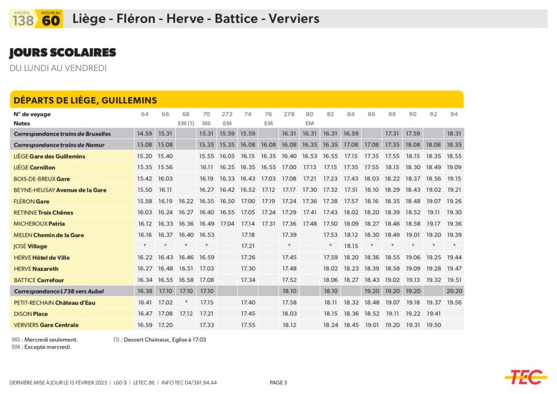This screenshot has height=394, width=557.
Task: Click the Correspondance trains de Bruxelles row
Action: pos(62,134)
